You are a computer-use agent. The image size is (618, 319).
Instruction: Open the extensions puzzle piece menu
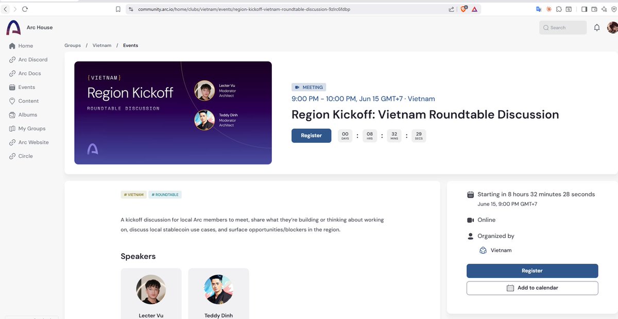(x=559, y=9)
